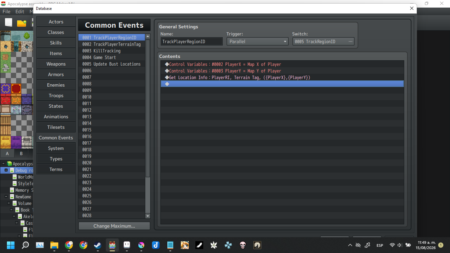450x253 pixels.
Task: Click the map icon beside Memory
Action: 12,190
